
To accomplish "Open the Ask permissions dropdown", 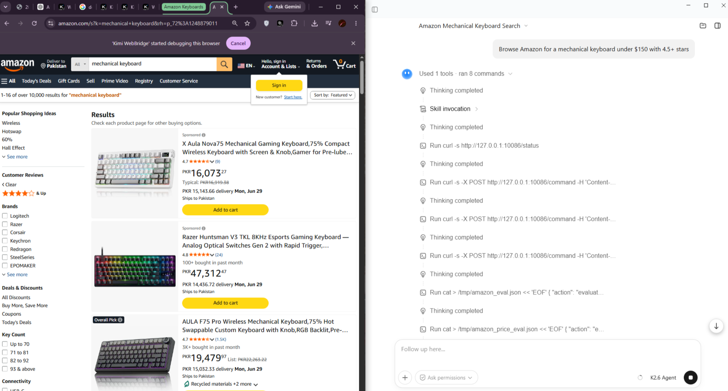I will click(446, 377).
